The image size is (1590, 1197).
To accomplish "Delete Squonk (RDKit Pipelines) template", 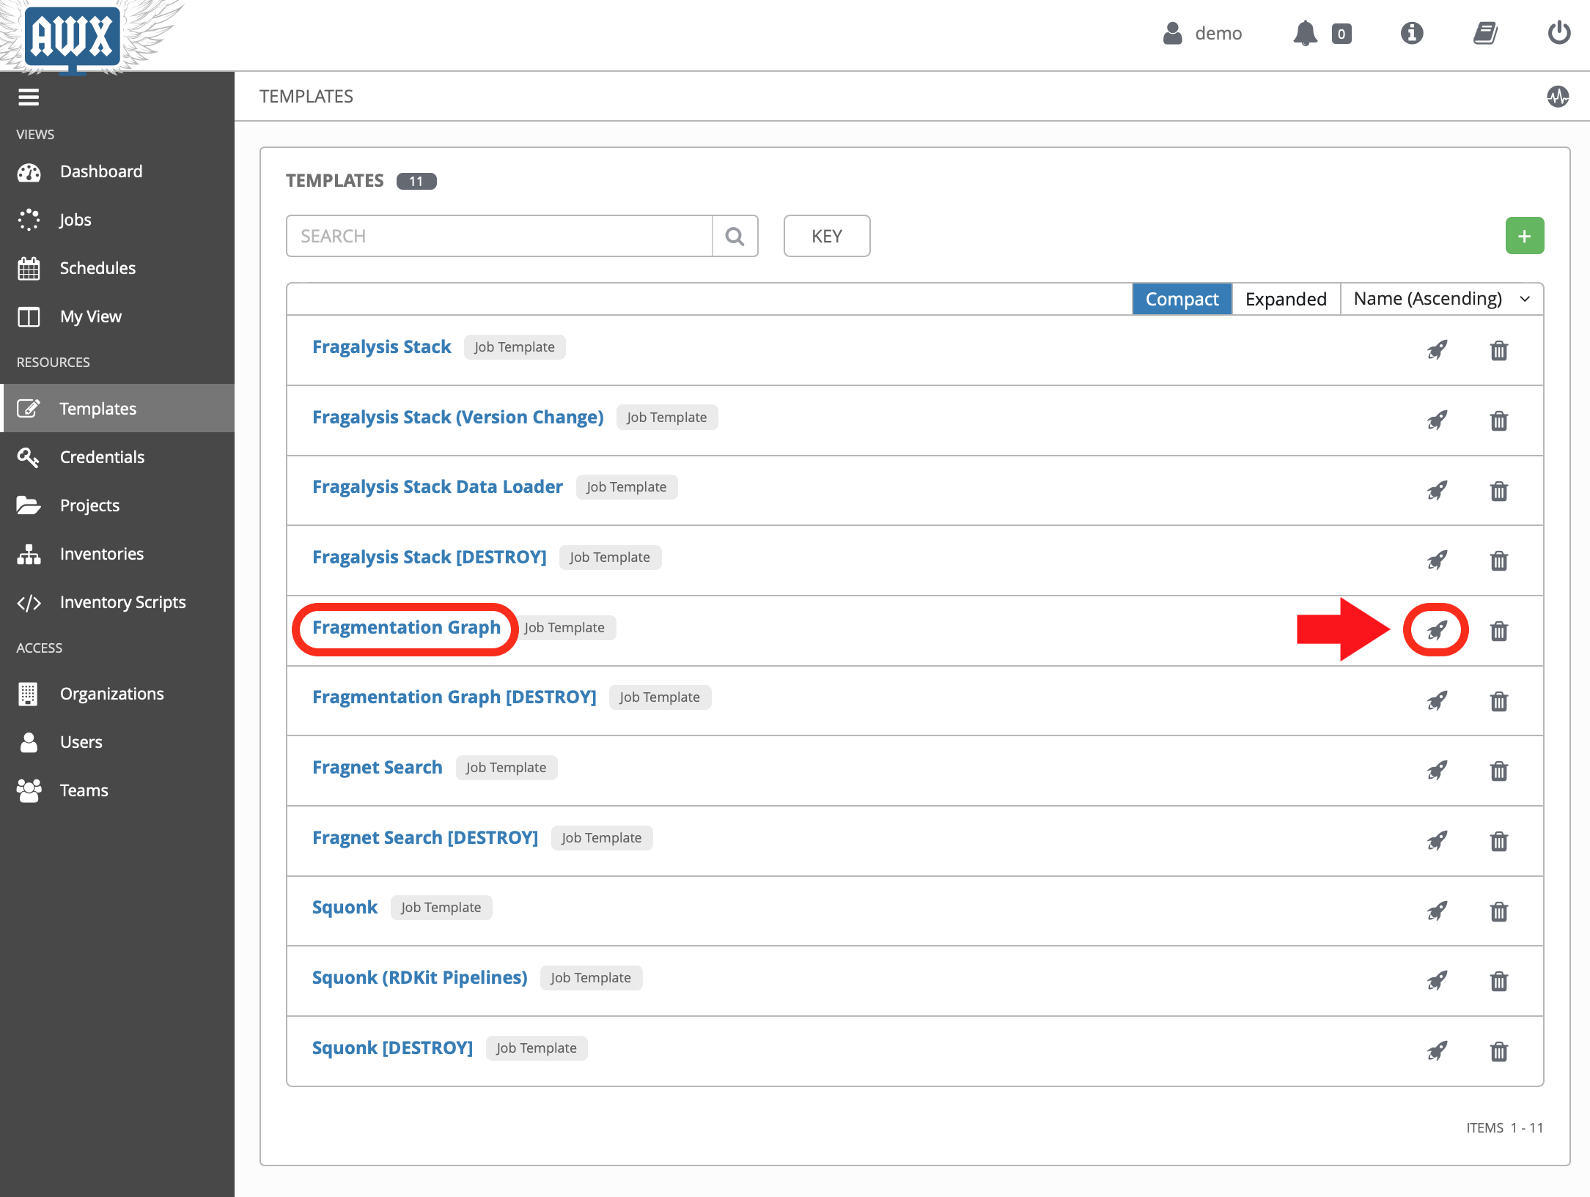I will [1499, 981].
